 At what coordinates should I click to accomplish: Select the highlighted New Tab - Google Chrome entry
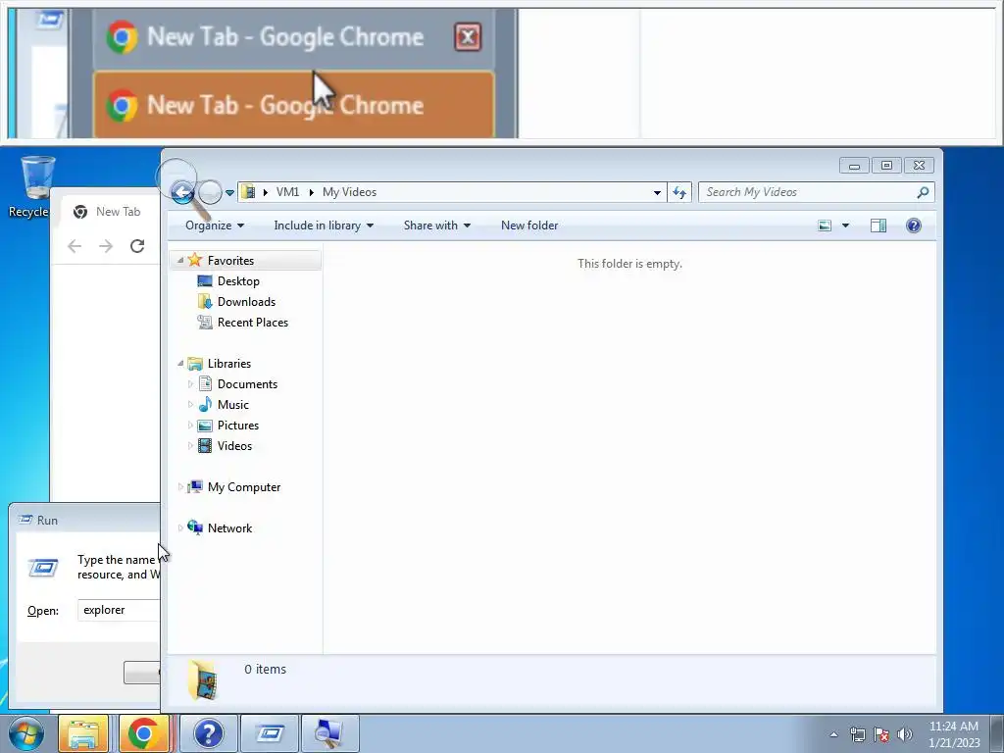(294, 105)
